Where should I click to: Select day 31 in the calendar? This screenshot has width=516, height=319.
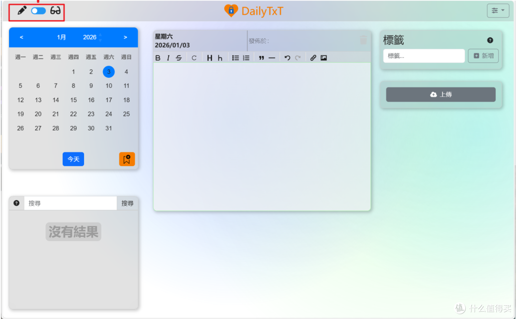point(108,128)
